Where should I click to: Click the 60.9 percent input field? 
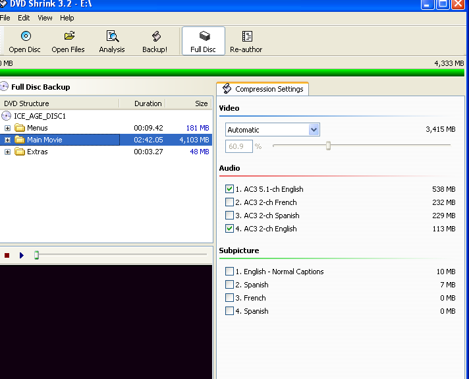pyautogui.click(x=239, y=146)
